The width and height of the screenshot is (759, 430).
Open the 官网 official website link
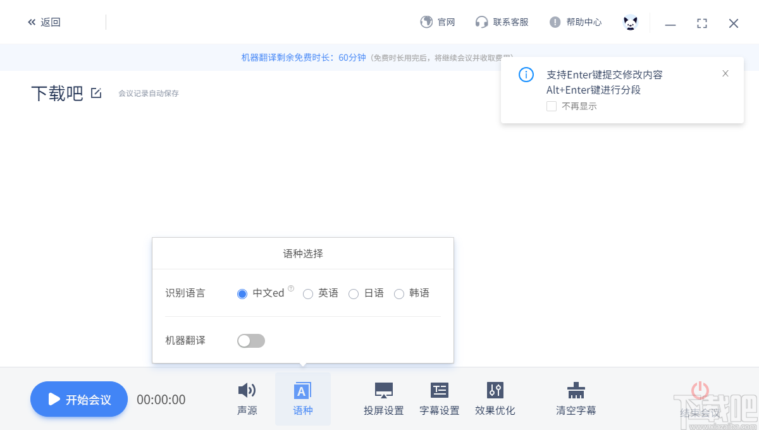pos(438,22)
